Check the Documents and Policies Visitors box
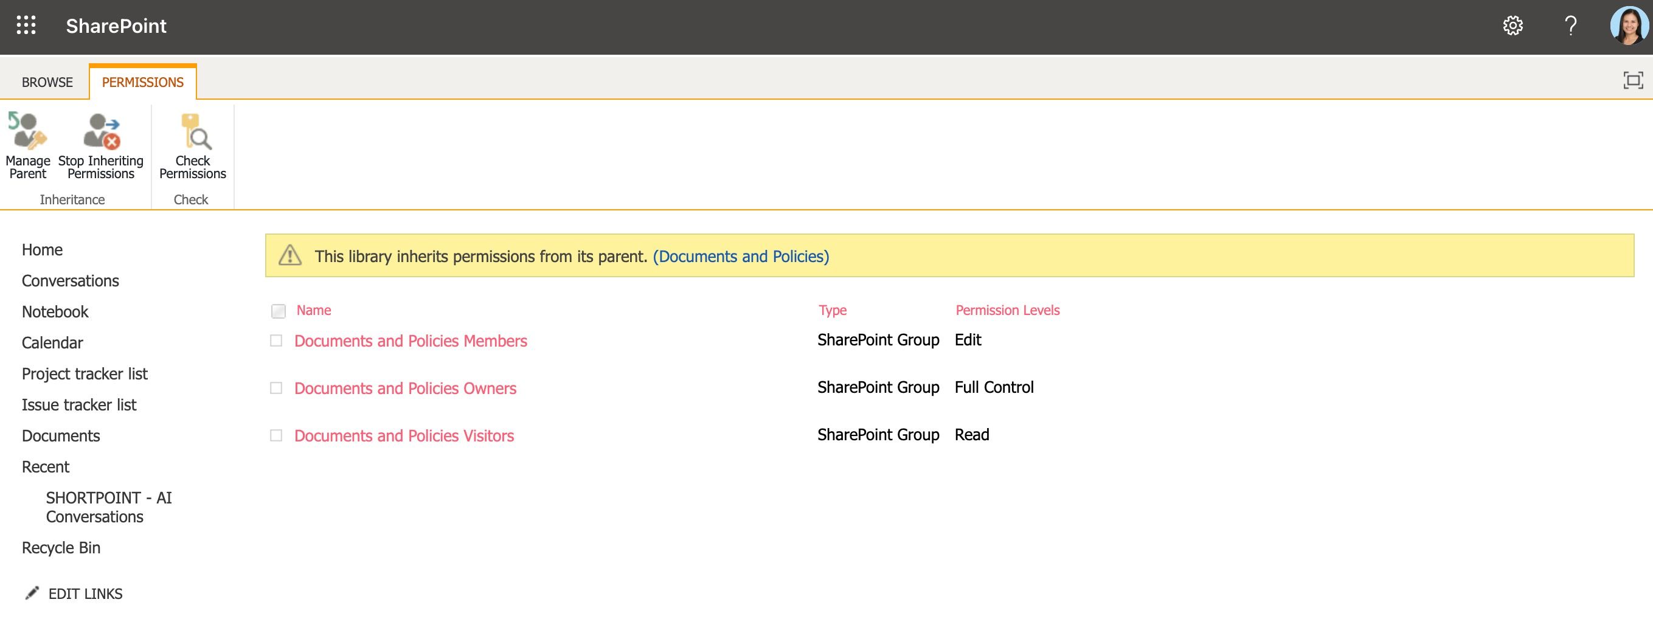The height and width of the screenshot is (619, 1653). [276, 435]
